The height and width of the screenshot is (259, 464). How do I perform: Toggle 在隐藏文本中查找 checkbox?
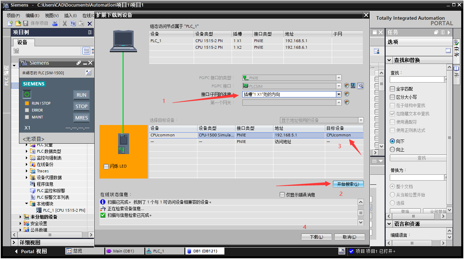click(392, 114)
